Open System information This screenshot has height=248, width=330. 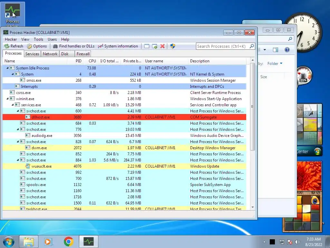[x=118, y=46]
